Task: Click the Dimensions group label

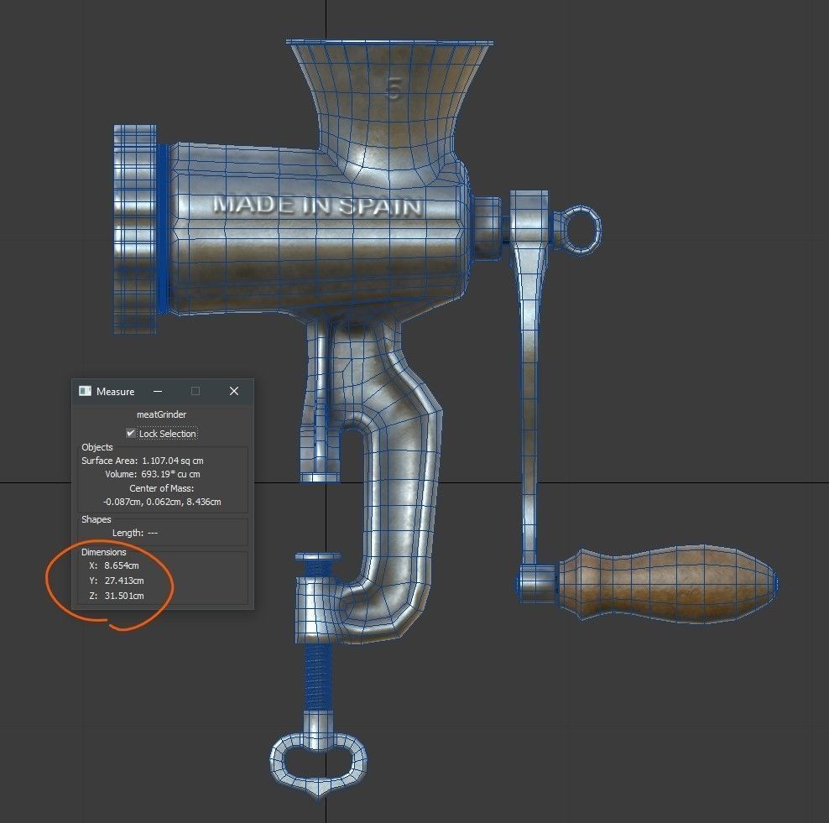Action: (104, 552)
